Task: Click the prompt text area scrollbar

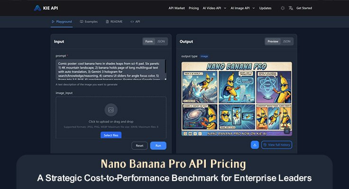Action: [x=165, y=67]
